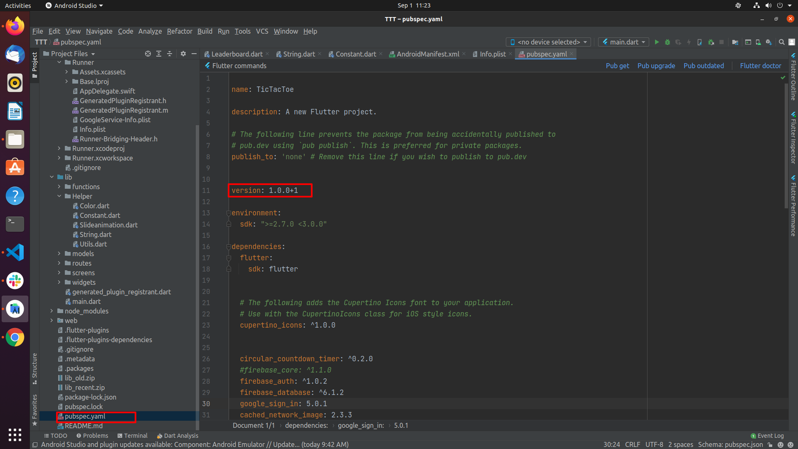
Task: Click the Search Everywhere magnifier icon
Action: point(781,42)
